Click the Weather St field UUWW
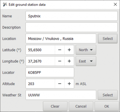This screenshot has width=120, height=112. click(61, 95)
